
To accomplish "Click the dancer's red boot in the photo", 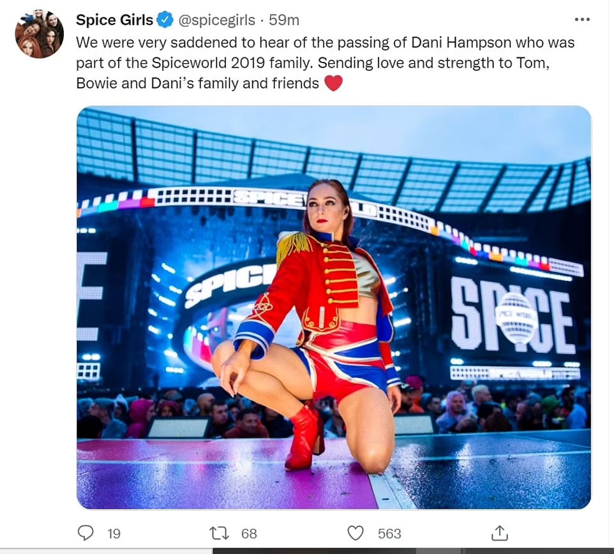I will (x=304, y=435).
